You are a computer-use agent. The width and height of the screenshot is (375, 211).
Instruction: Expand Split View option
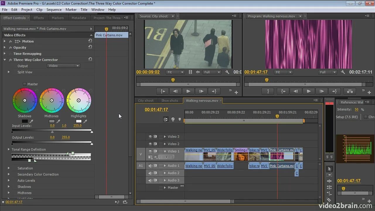[x=8, y=72]
